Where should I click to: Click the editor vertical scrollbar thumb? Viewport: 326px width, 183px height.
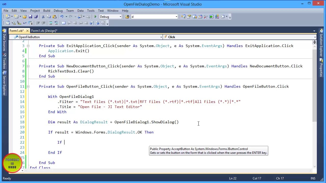[x=315, y=85]
